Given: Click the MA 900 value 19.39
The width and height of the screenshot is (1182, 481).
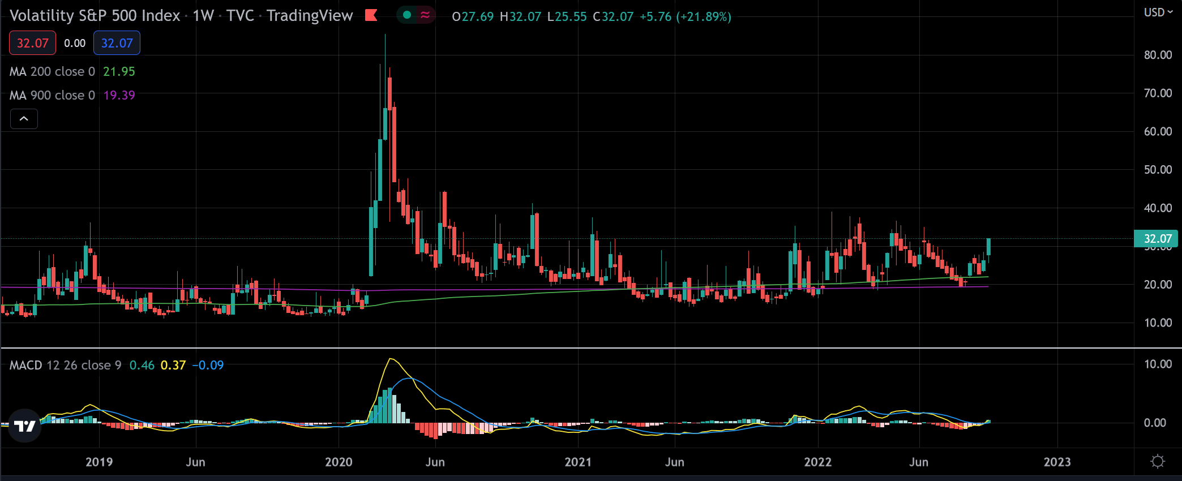Looking at the screenshot, I should click(x=119, y=96).
